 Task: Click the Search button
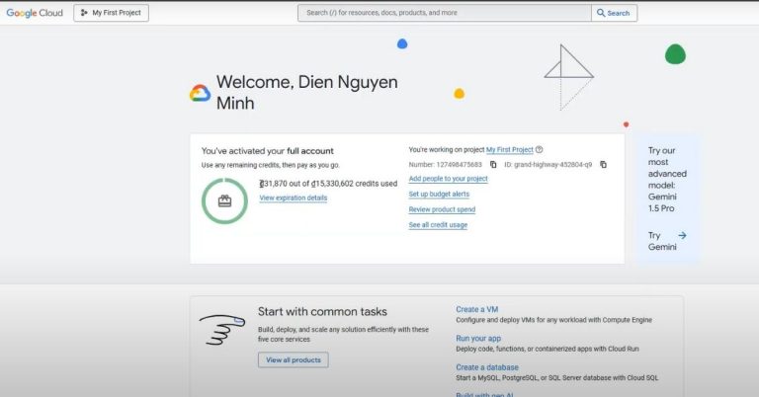[x=614, y=13]
